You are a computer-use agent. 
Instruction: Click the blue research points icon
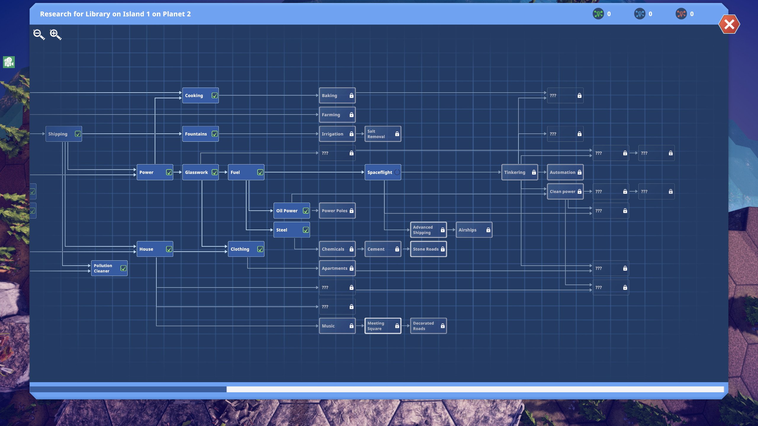(640, 14)
